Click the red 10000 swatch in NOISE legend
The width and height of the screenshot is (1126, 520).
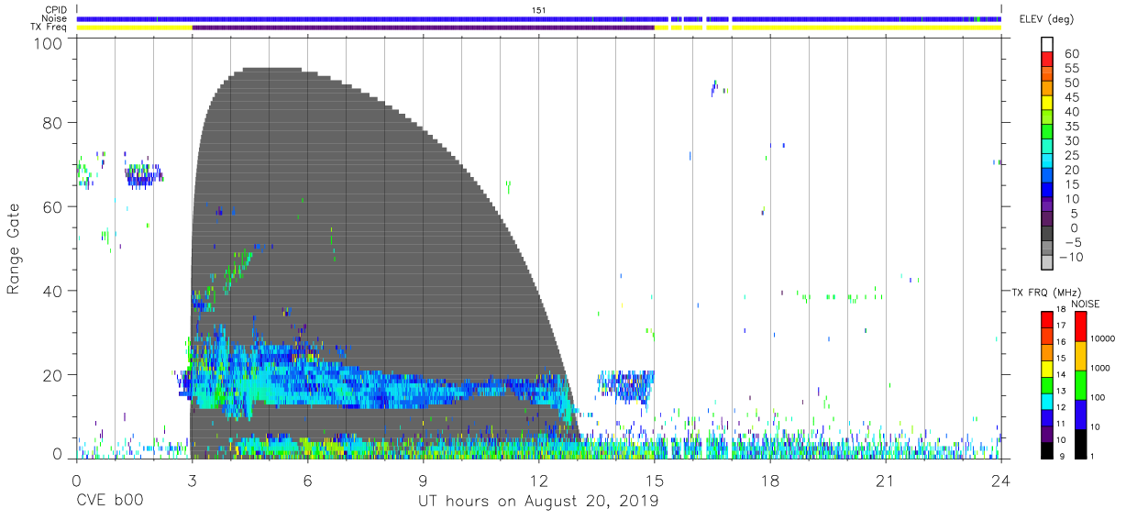click(1080, 326)
